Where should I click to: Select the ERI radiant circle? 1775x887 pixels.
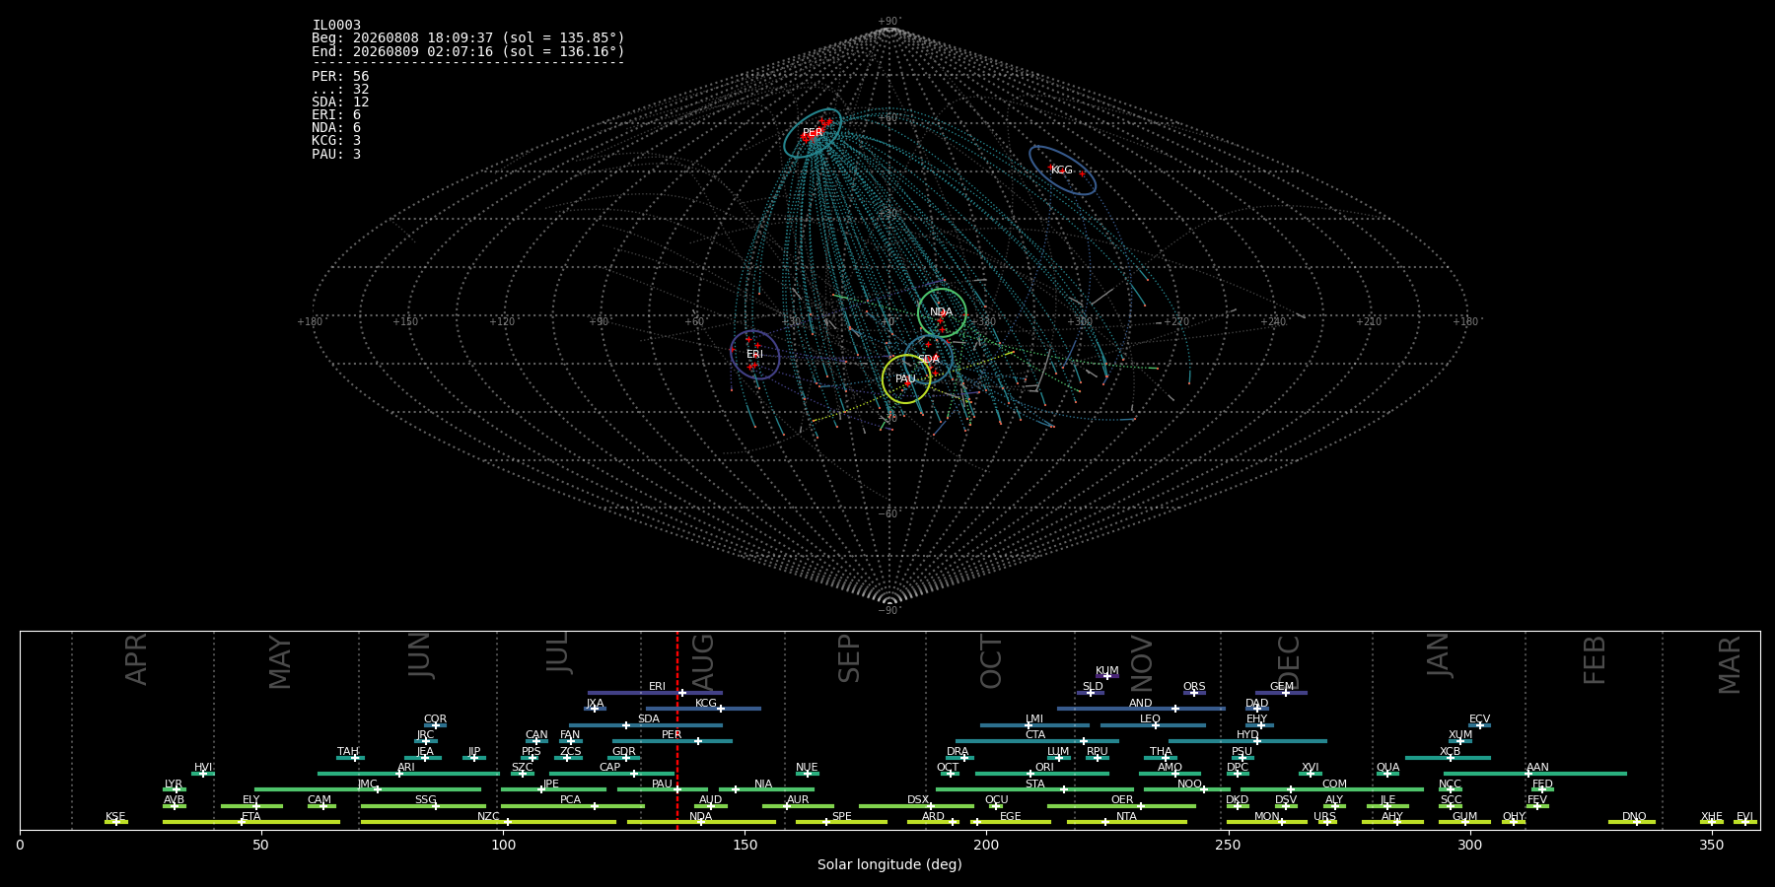(754, 355)
